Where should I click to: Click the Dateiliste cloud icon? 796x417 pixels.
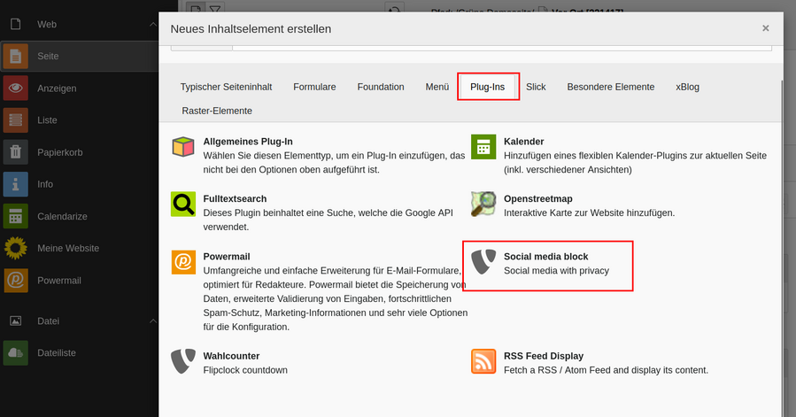pyautogui.click(x=16, y=353)
